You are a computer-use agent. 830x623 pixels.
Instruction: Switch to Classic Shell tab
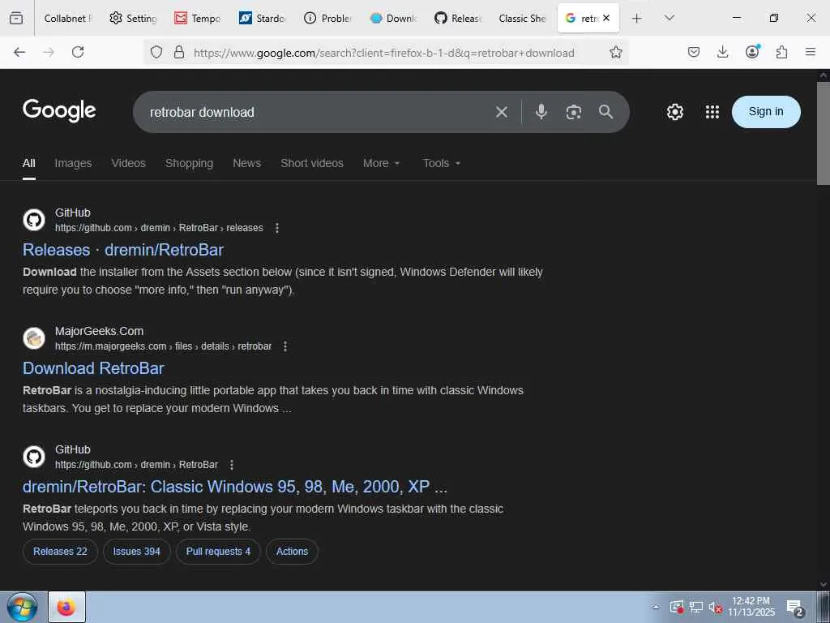click(x=523, y=19)
